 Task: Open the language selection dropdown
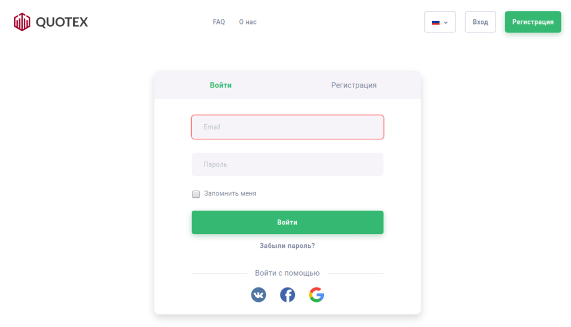pos(439,22)
